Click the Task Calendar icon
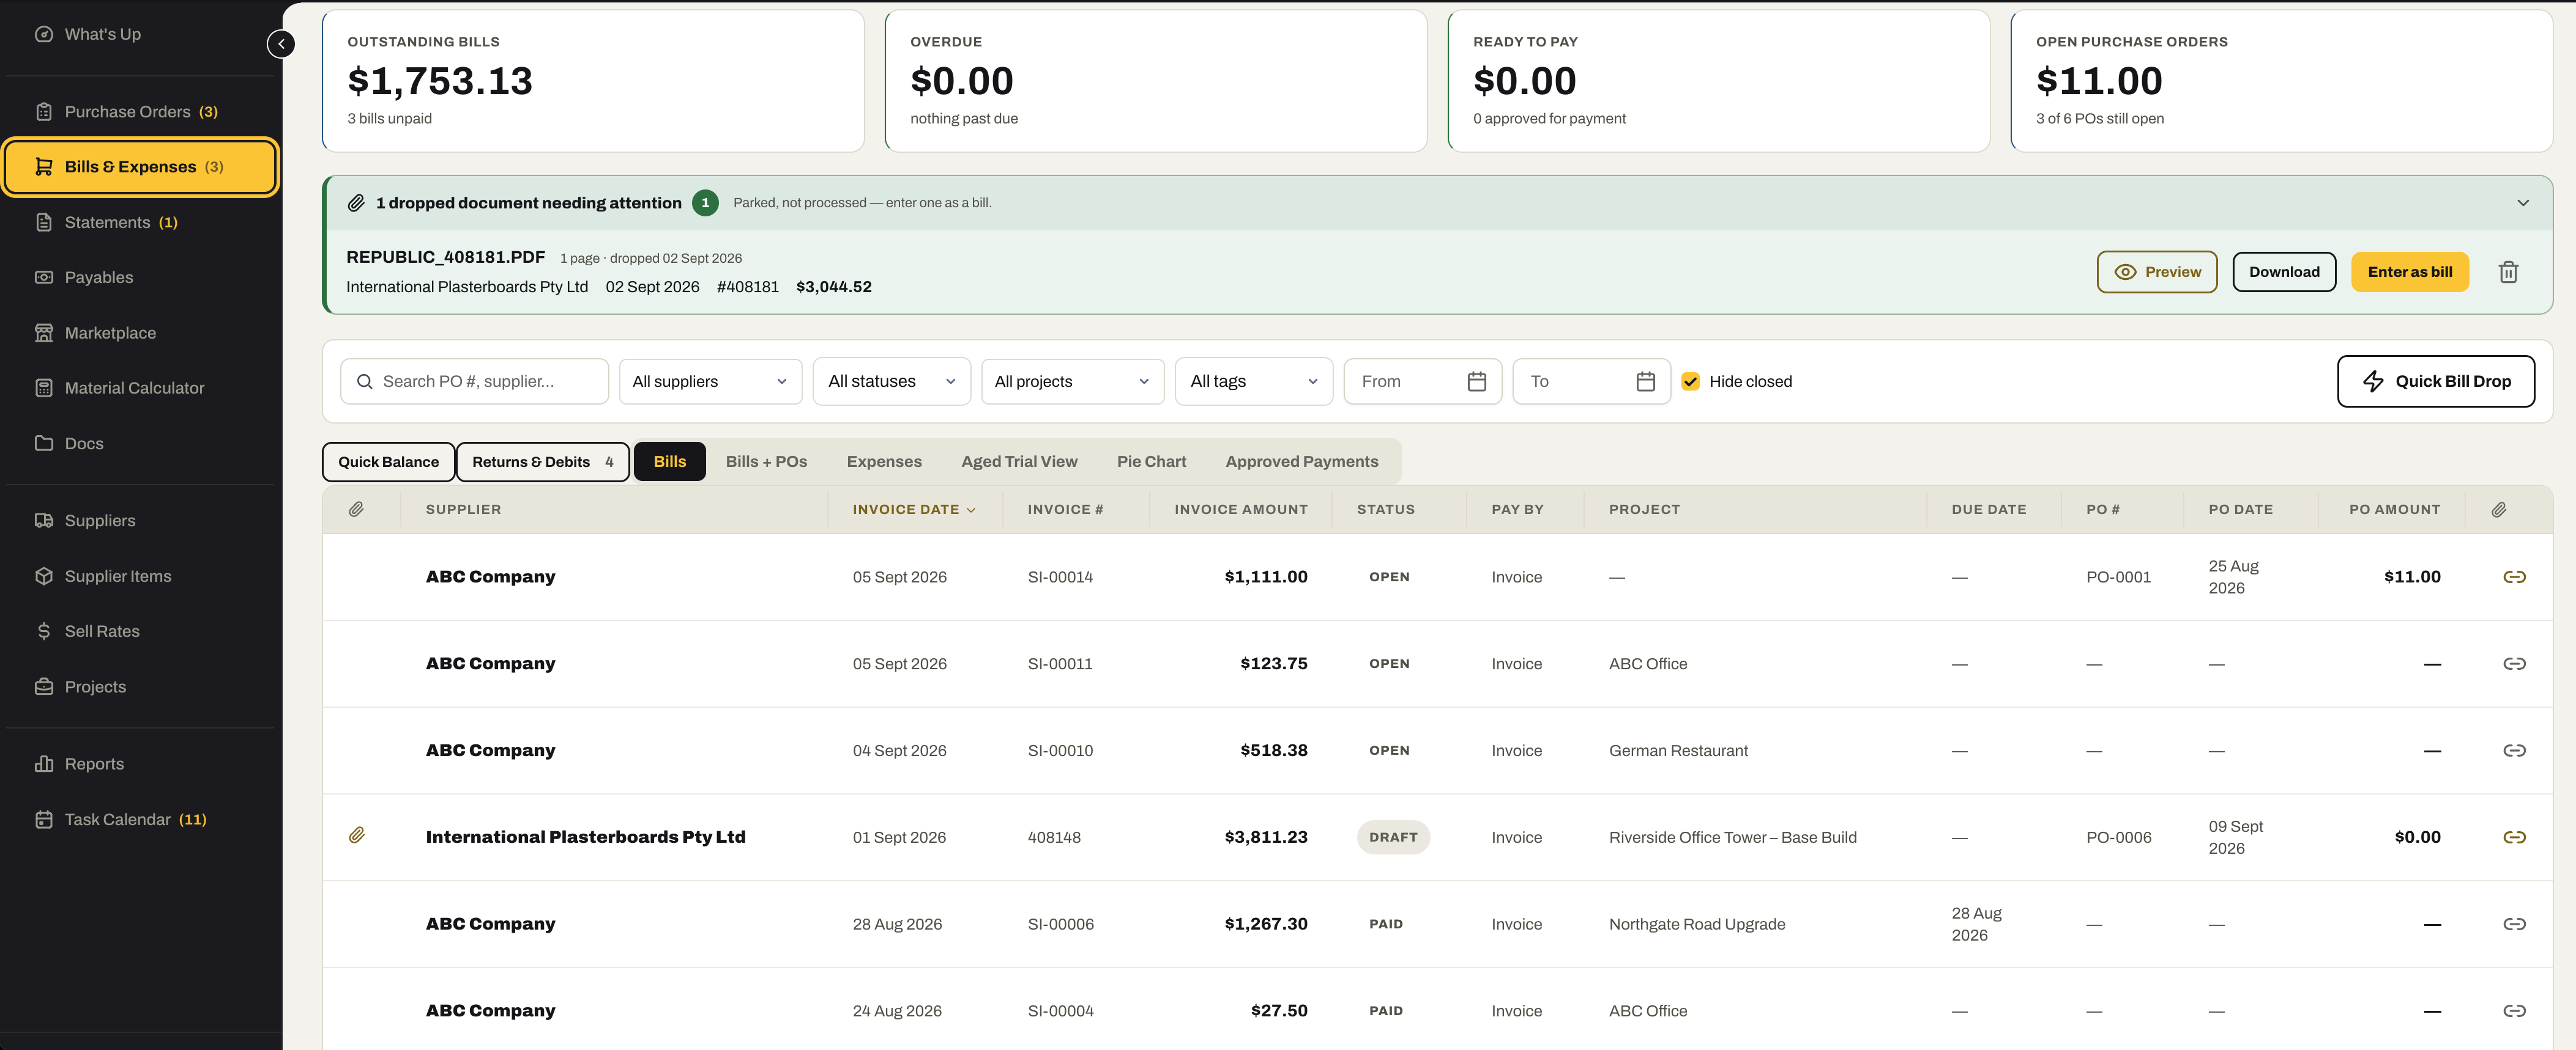The height and width of the screenshot is (1050, 2576). (44, 819)
